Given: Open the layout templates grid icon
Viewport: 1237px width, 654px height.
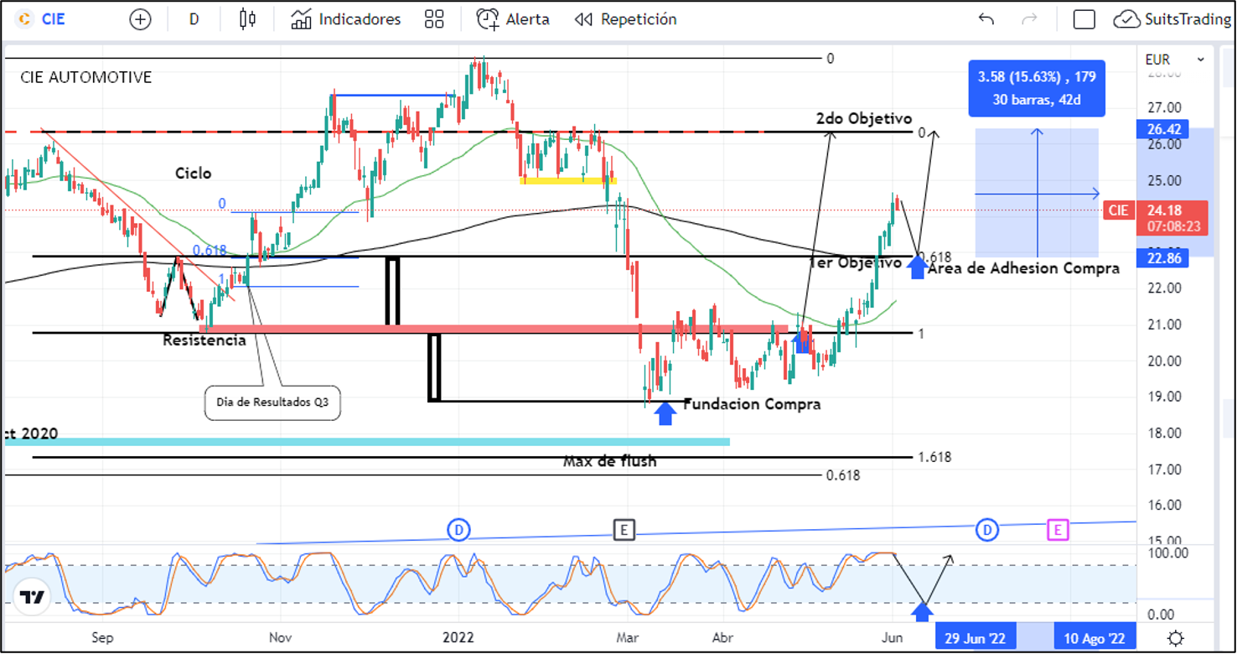Looking at the screenshot, I should coord(433,19).
